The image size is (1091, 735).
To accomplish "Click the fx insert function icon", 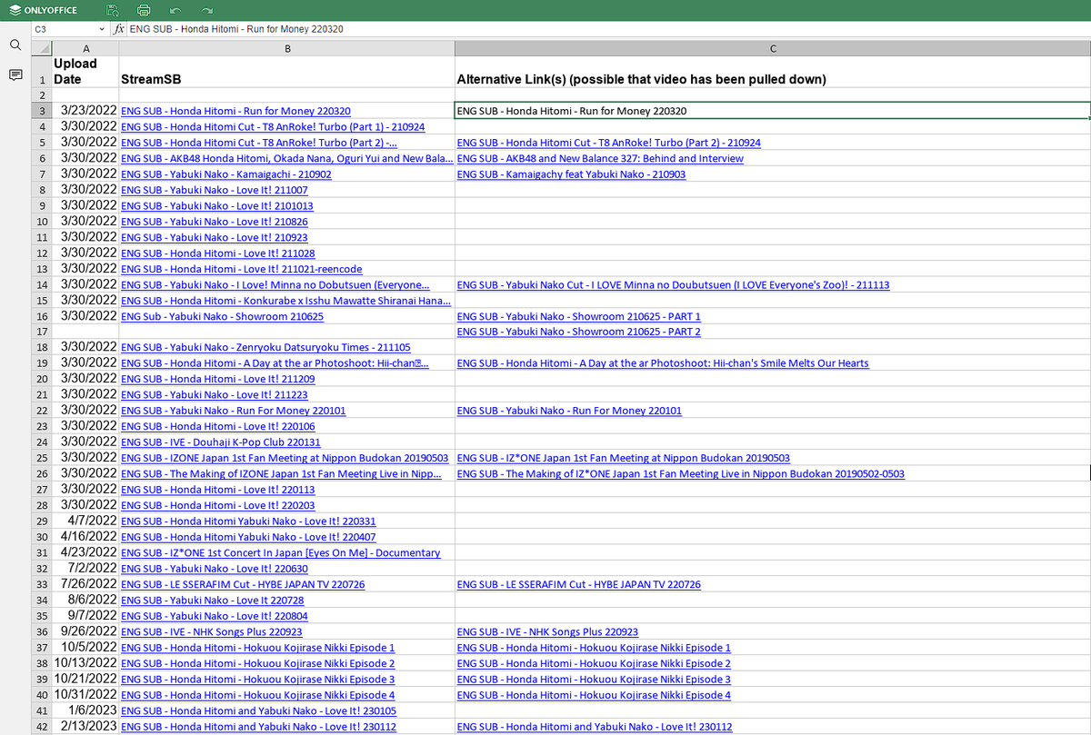I will point(121,29).
